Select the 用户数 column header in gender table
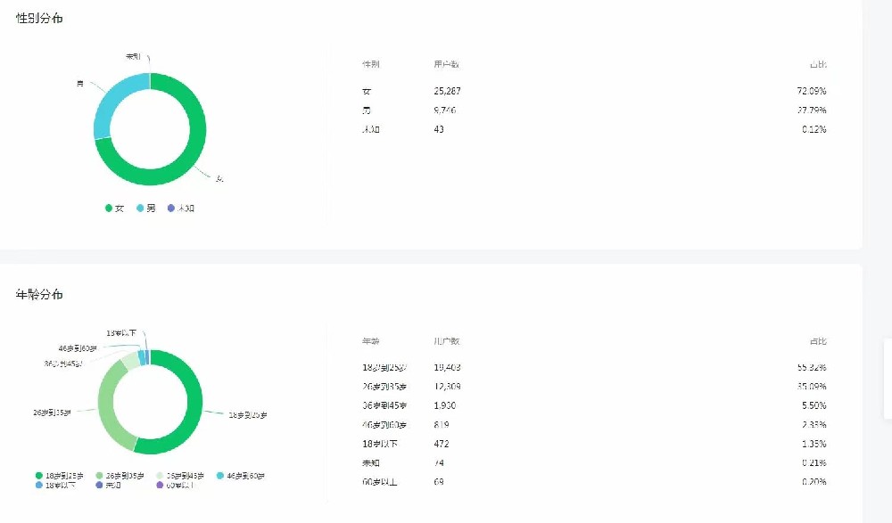Screen dimensions: 892x523 tap(446, 64)
